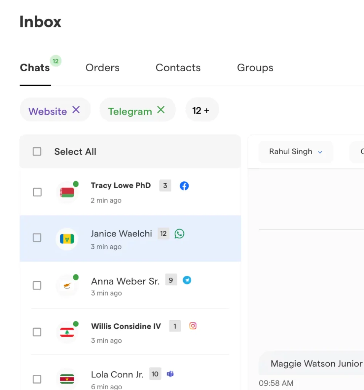
Task: Click the unread count badge 9 for Anna Weber
Action: tap(171, 280)
